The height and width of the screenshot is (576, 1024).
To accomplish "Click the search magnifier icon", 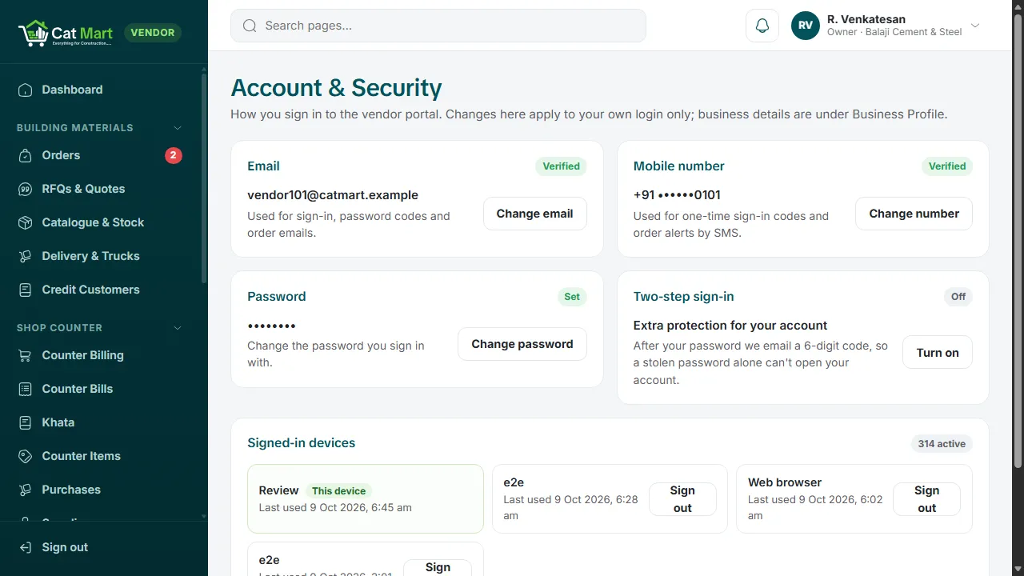I will 250,26.
